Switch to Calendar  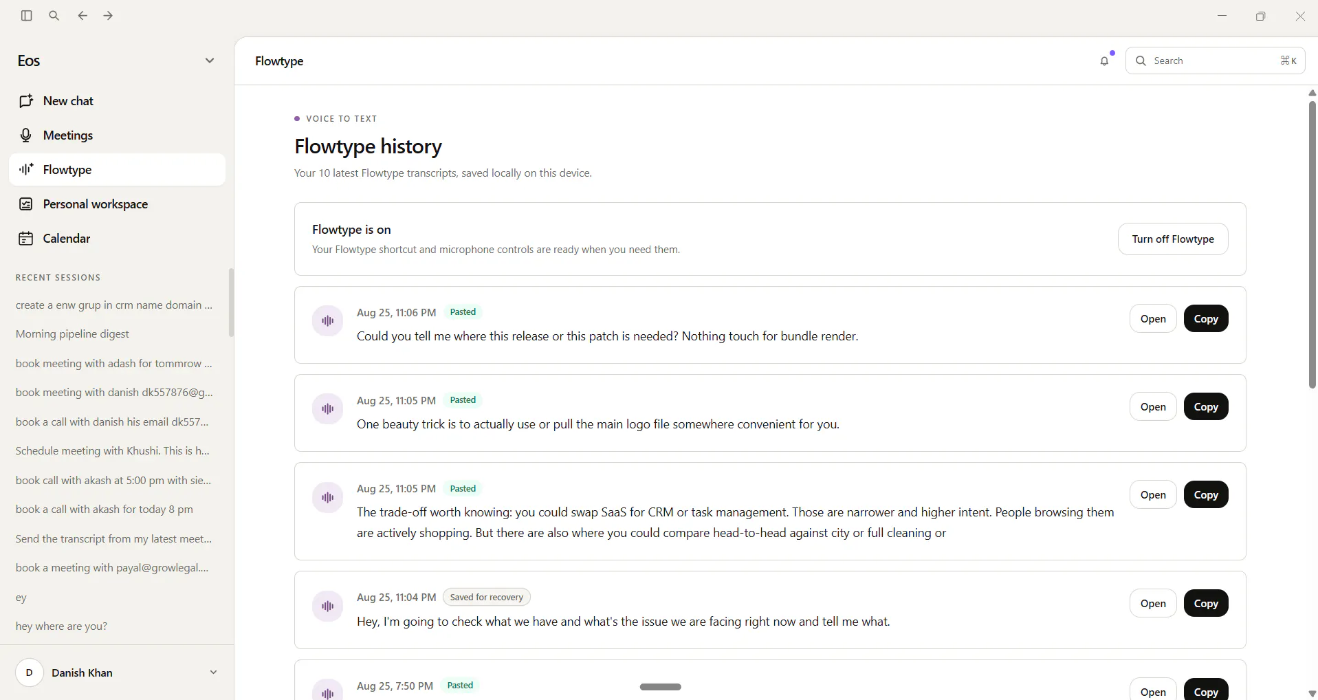(117, 239)
